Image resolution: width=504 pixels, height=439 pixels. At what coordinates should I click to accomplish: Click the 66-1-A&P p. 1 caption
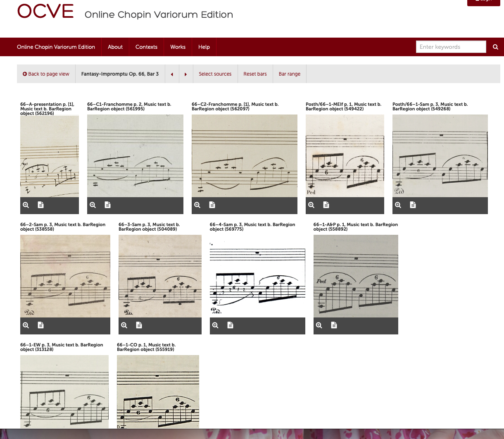(356, 227)
